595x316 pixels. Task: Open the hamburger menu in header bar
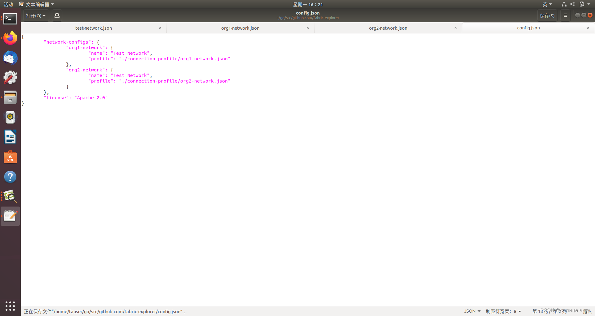pyautogui.click(x=565, y=15)
